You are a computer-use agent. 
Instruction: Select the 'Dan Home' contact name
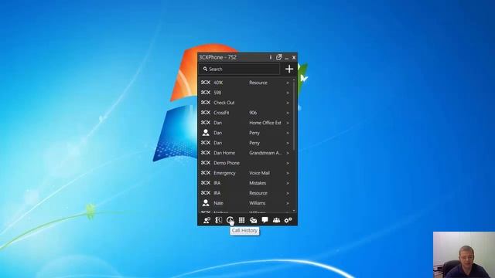click(224, 153)
